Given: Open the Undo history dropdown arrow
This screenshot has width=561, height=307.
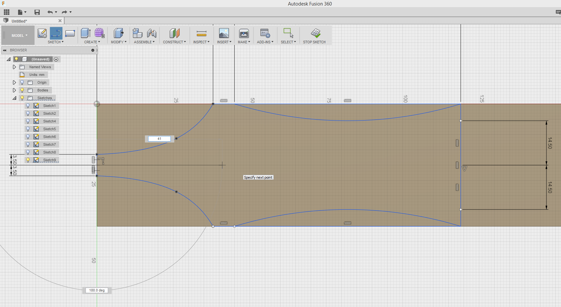Looking at the screenshot, I should 56,12.
